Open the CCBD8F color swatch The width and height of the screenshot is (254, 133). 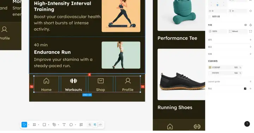tap(210, 67)
